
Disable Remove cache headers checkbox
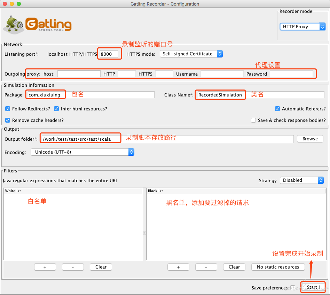pos(8,120)
